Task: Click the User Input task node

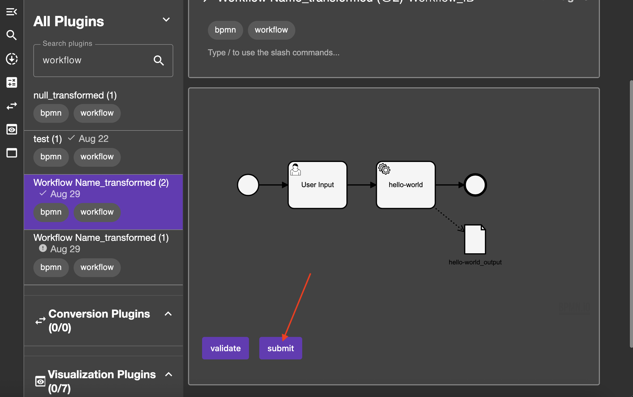Action: pyautogui.click(x=317, y=185)
